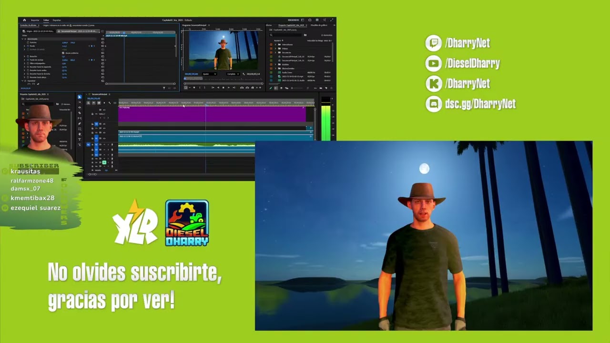Select the Rectangle tool in timeline toolbar
The width and height of the screenshot is (610, 343).
(x=80, y=129)
